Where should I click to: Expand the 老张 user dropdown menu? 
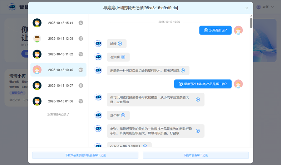pos(265,7)
